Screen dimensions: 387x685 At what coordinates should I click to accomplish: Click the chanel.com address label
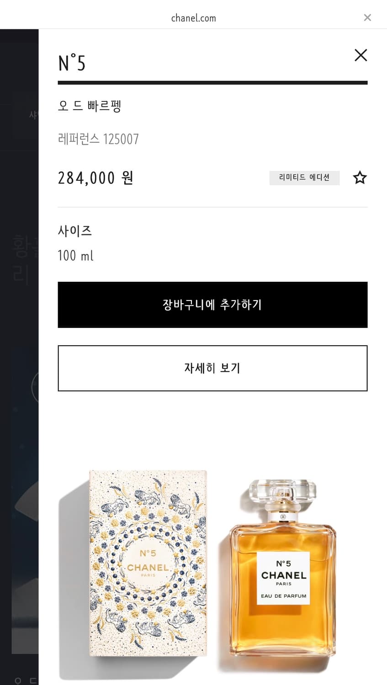pyautogui.click(x=193, y=18)
